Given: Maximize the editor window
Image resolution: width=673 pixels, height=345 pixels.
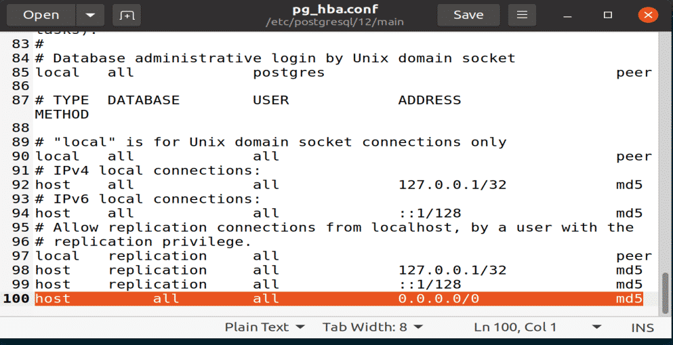Looking at the screenshot, I should coord(608,15).
